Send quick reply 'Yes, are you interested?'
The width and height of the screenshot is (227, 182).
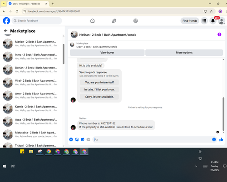pyautogui.click(x=99, y=82)
